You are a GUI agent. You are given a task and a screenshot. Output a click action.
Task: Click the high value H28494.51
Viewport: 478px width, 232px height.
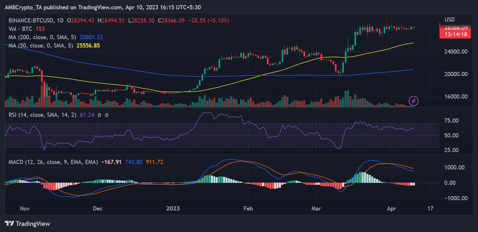111,21
